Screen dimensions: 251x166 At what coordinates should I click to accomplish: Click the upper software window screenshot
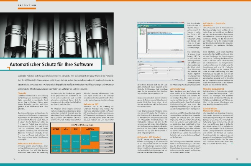(x=161, y=40)
